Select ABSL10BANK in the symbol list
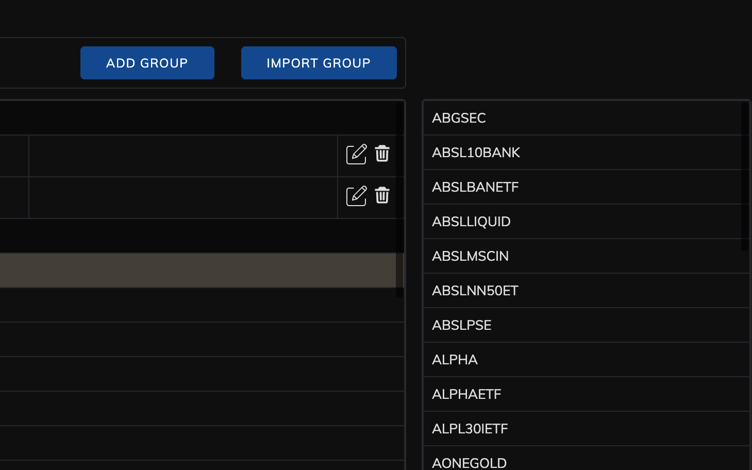The image size is (752, 470). (586, 153)
